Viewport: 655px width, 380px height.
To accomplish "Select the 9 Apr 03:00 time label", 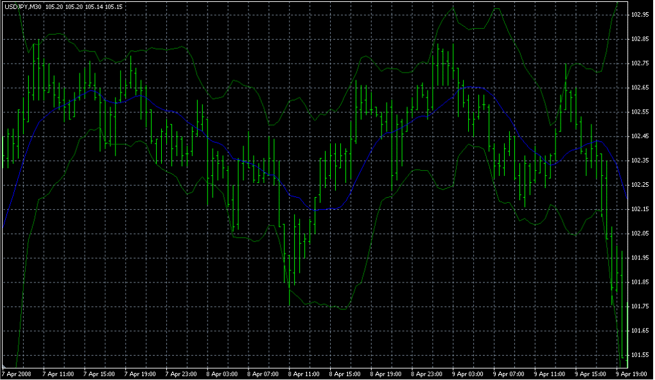I will tap(468, 374).
